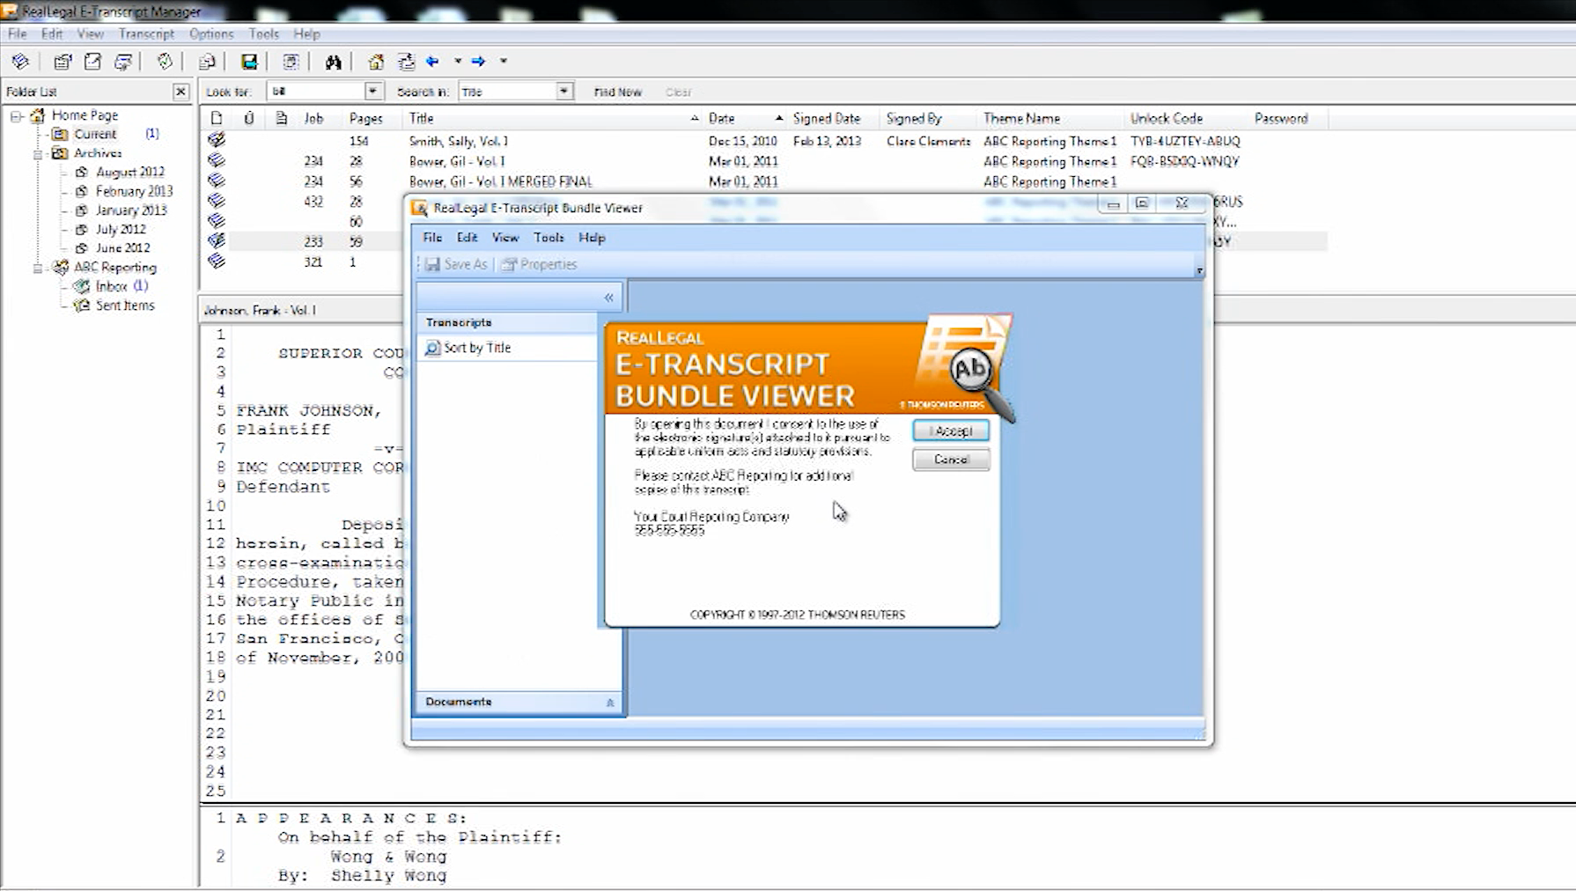
Task: Open the Look for dropdown
Action: click(x=373, y=92)
